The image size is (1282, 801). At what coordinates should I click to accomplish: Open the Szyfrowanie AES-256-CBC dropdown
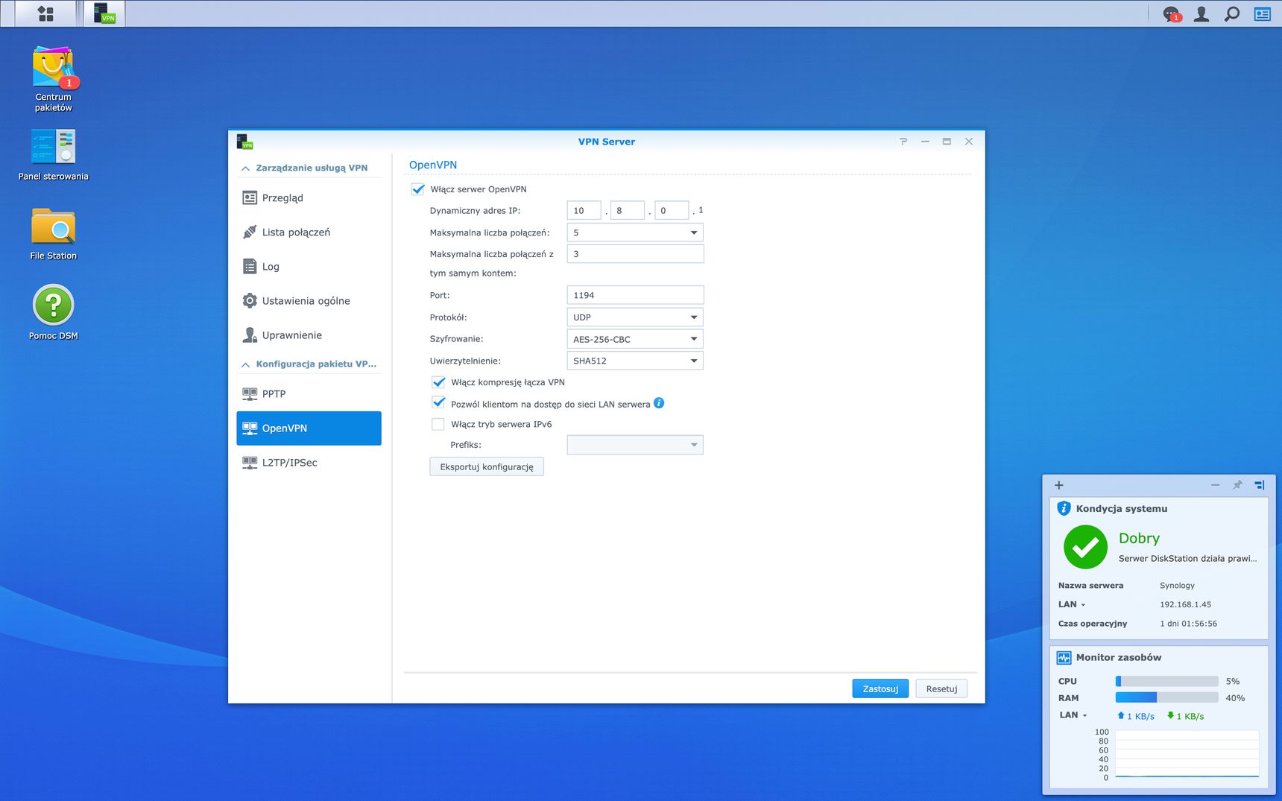point(635,339)
